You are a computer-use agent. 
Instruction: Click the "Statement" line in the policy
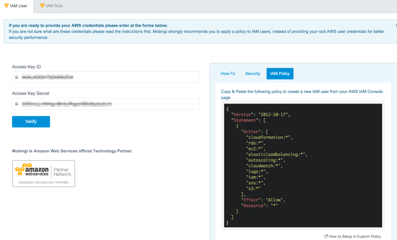[x=249, y=120]
